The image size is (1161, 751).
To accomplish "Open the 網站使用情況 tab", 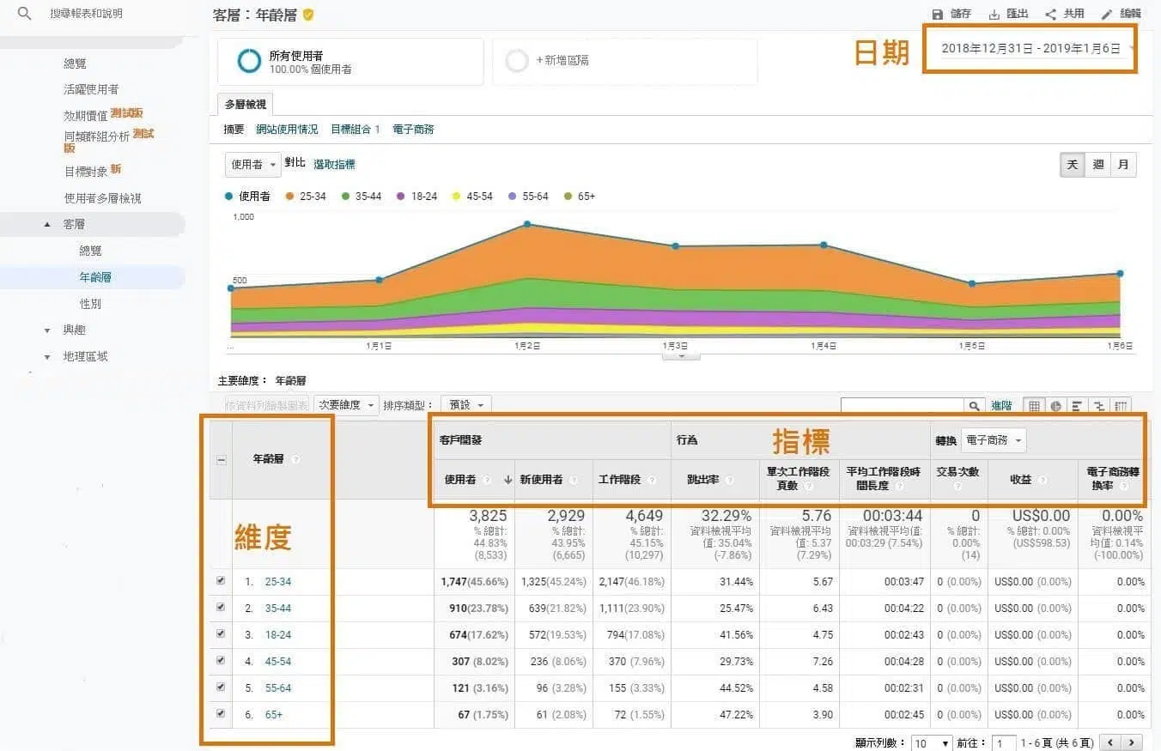I will click(x=287, y=130).
